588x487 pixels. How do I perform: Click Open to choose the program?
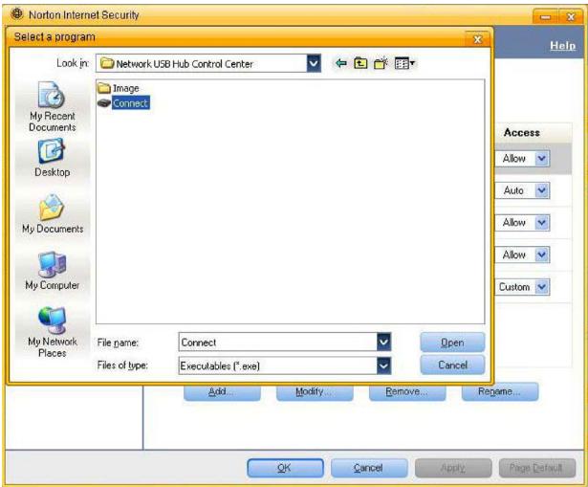pos(452,343)
